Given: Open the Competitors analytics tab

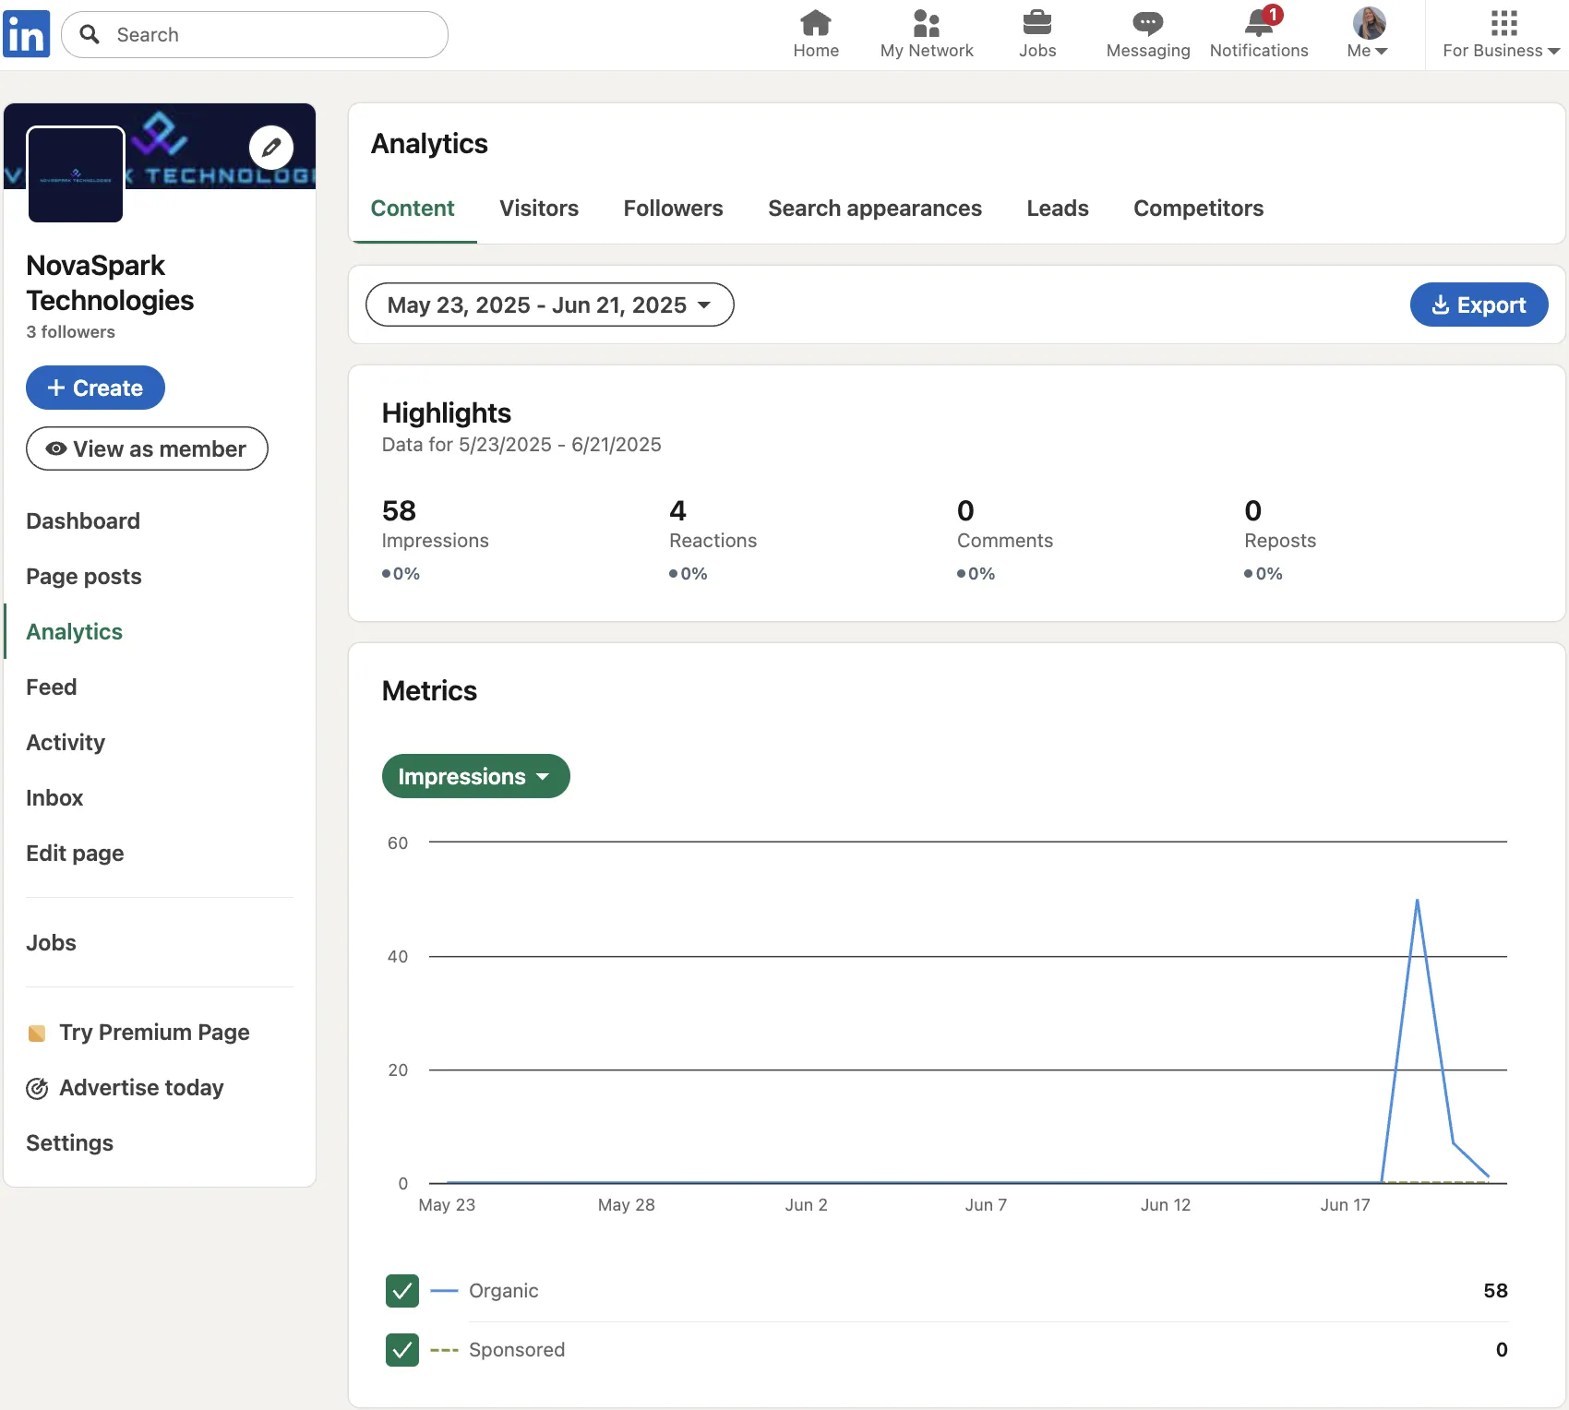Looking at the screenshot, I should click(1197, 209).
